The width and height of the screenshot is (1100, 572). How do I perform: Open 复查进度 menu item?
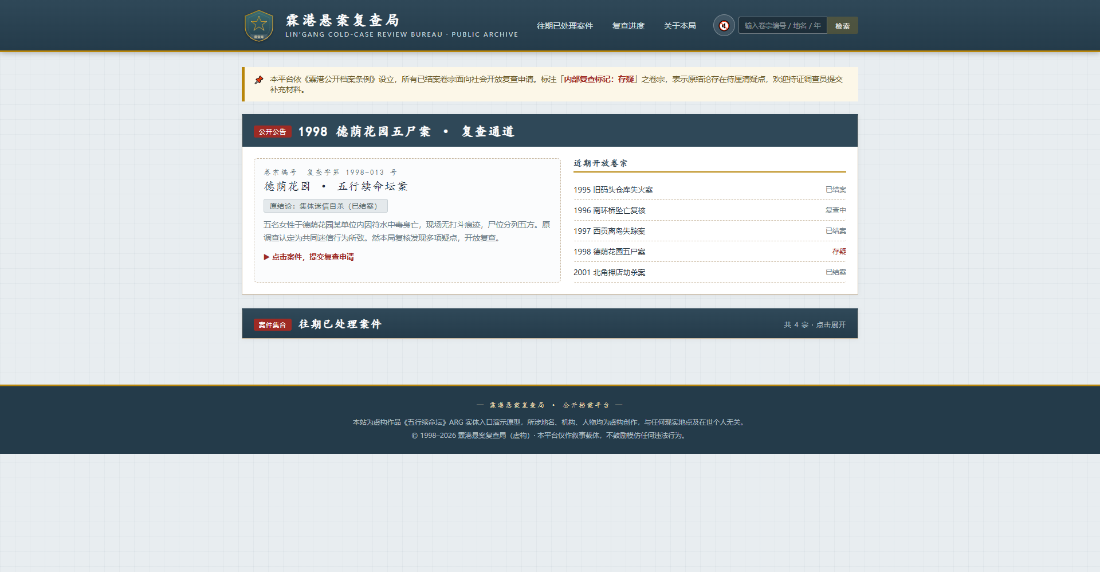click(628, 26)
